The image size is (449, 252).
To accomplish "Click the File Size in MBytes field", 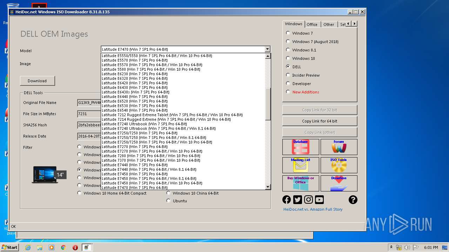I will click(89, 114).
